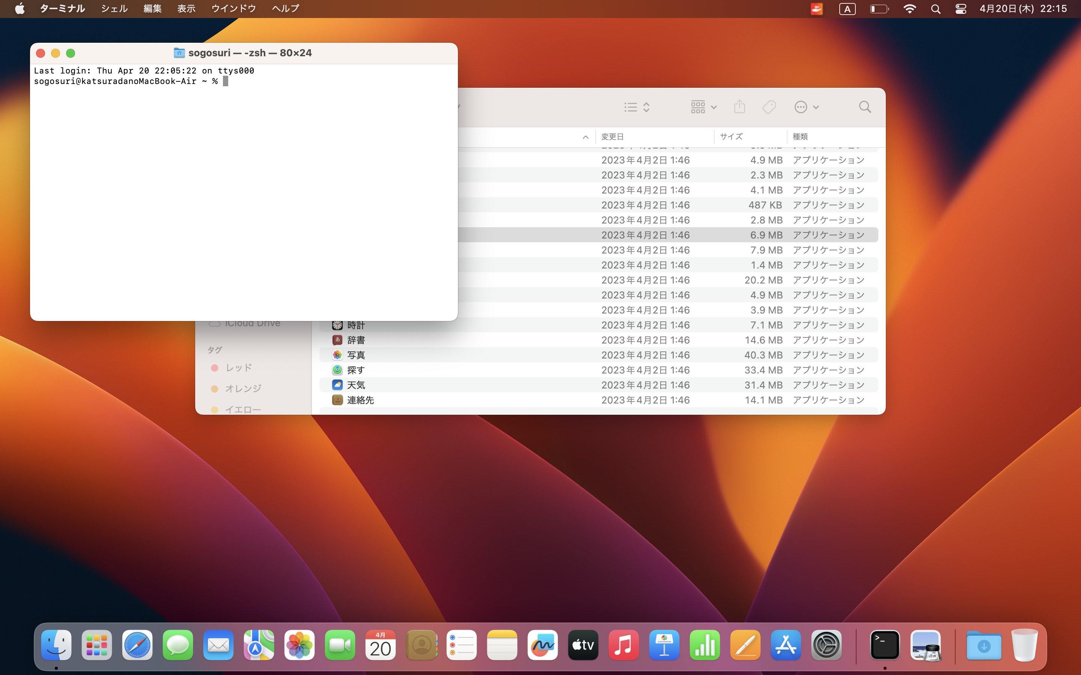Screen dimensions: 1081x675
Task: Click the red menu bar app icon
Action: click(816, 9)
